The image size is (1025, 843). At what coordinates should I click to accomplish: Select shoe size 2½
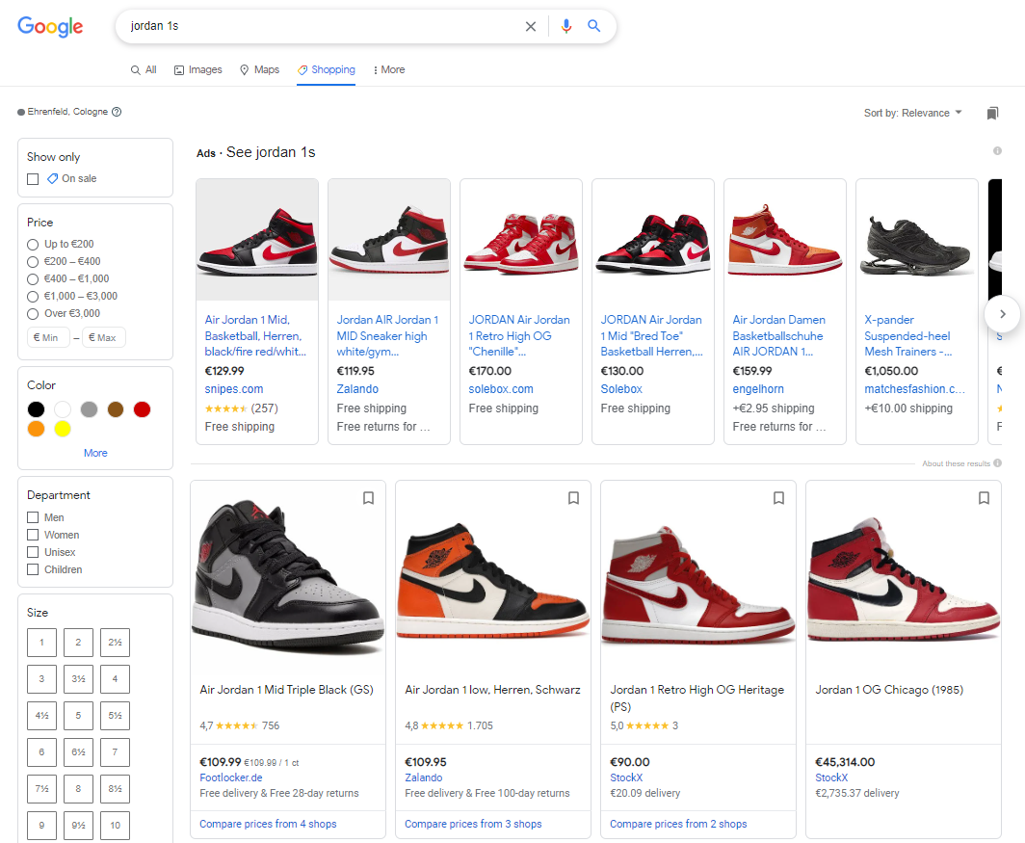click(115, 643)
